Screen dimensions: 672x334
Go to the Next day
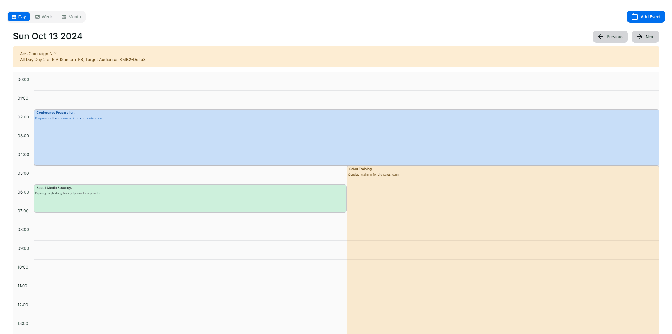(645, 37)
